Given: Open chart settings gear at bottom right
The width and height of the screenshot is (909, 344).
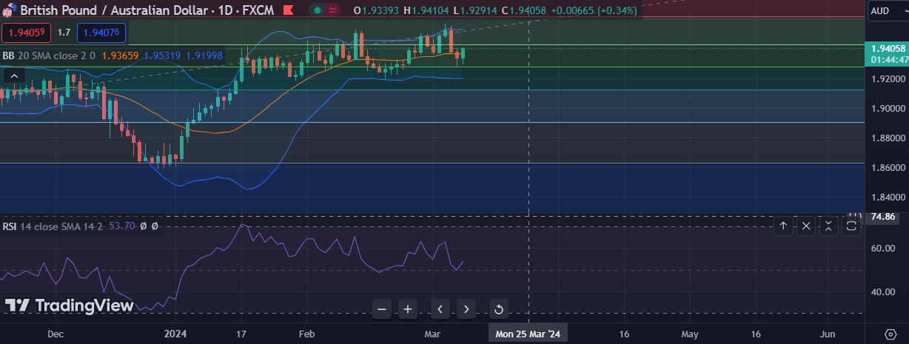Looking at the screenshot, I should pyautogui.click(x=890, y=334).
